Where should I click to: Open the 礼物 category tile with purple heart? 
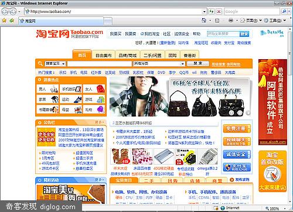coord(94,110)
